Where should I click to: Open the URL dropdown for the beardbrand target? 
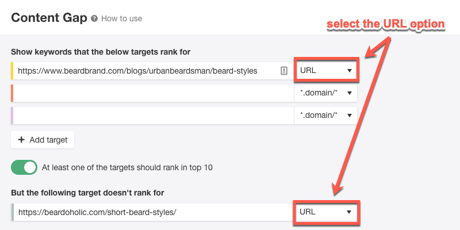tap(325, 71)
